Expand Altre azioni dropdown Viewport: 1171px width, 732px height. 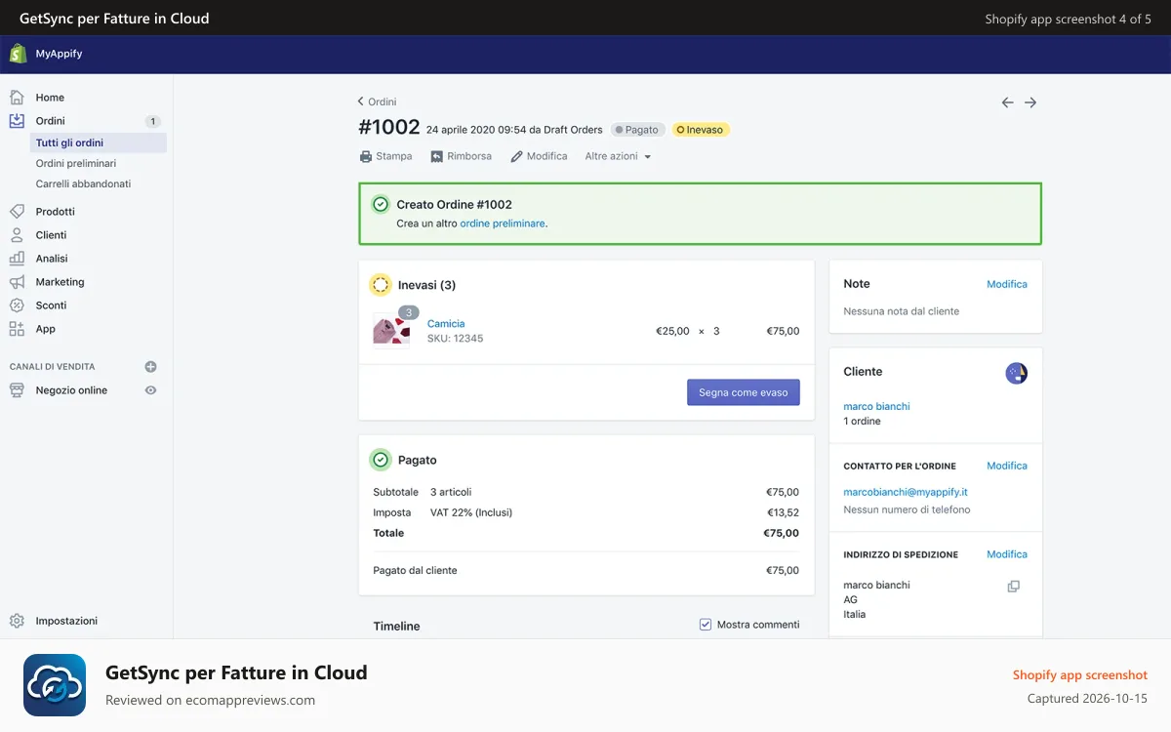[x=618, y=156]
